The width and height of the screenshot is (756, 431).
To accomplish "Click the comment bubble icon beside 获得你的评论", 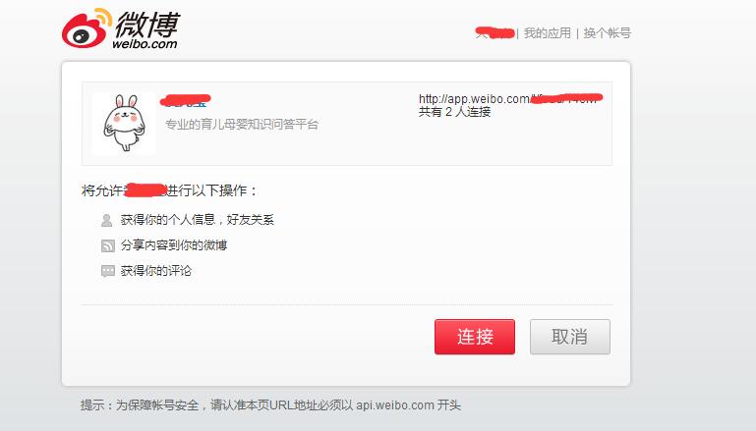I will click(108, 271).
